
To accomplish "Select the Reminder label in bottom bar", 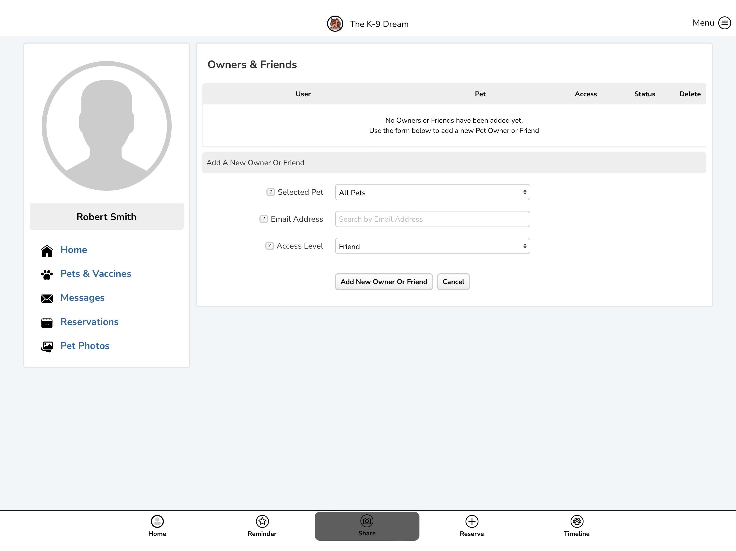I will click(x=262, y=534).
